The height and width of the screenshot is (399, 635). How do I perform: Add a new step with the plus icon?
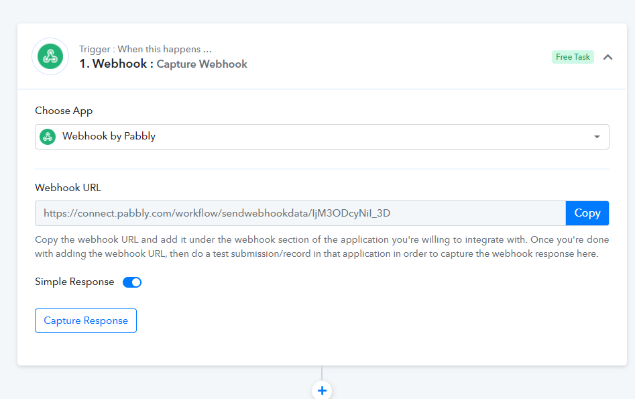[x=322, y=390]
